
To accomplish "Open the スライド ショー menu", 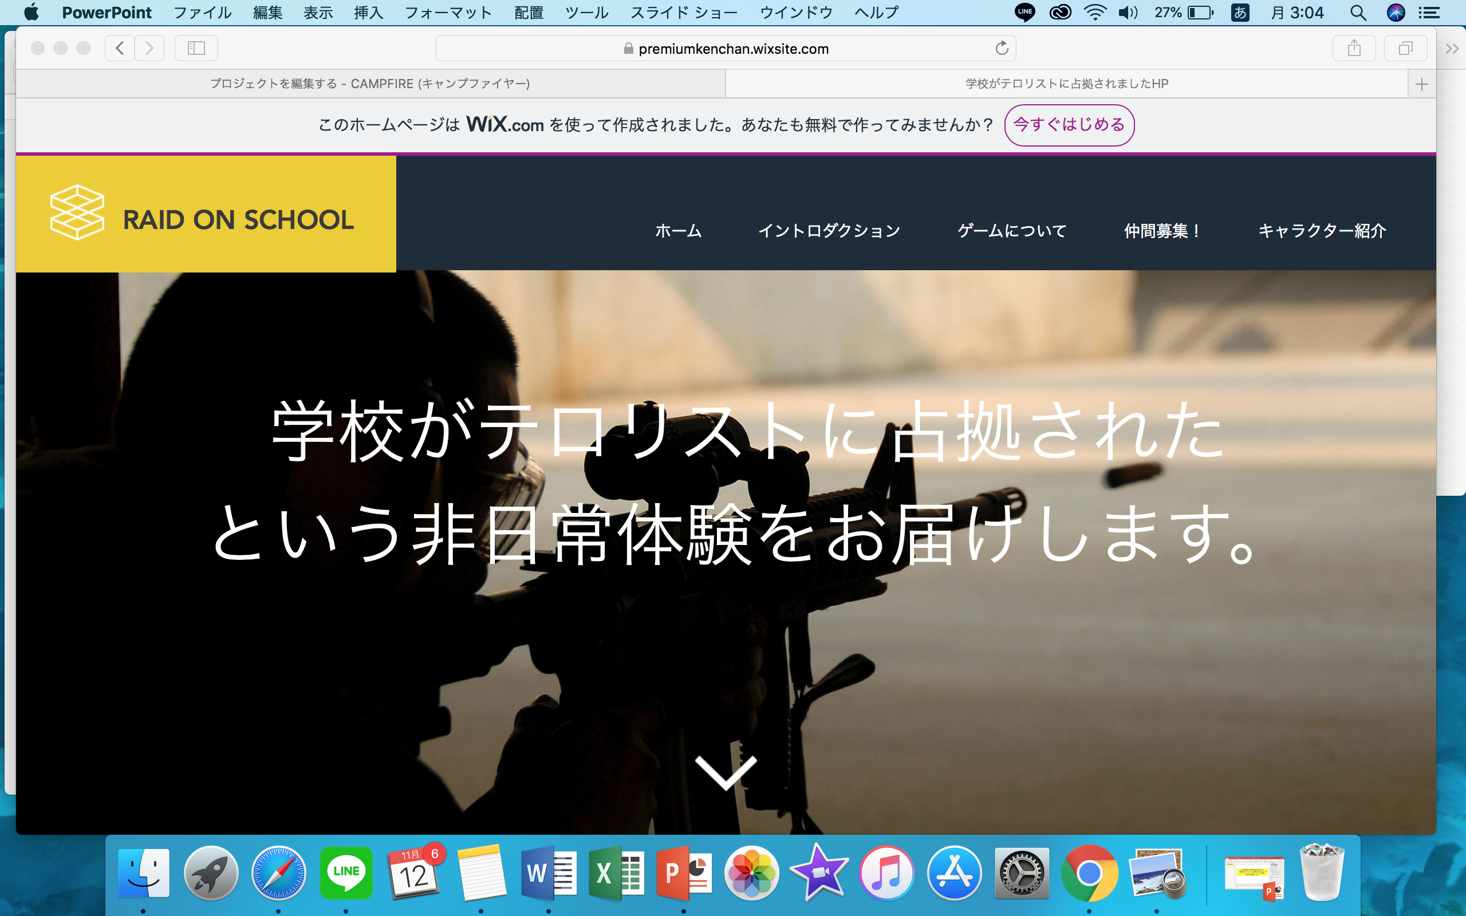I will pyautogui.click(x=683, y=13).
